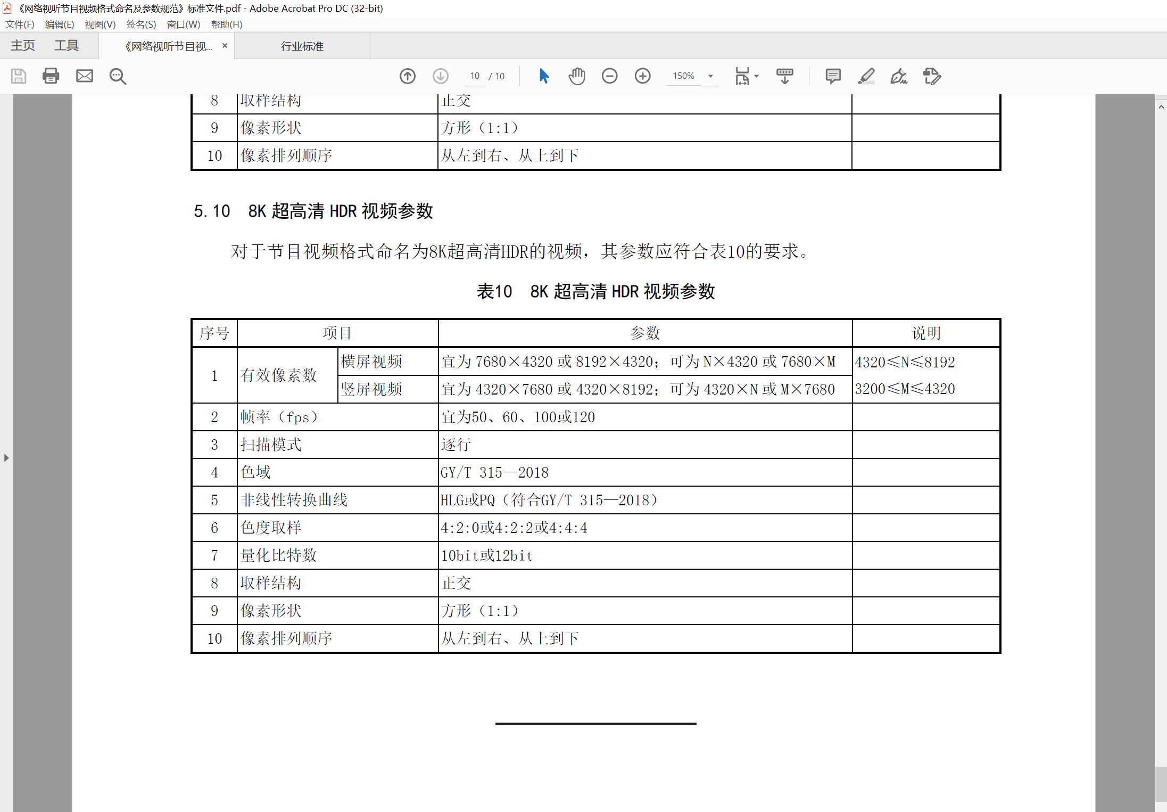Click the page number input field
Image resolution: width=1167 pixels, height=812 pixels.
(x=475, y=76)
